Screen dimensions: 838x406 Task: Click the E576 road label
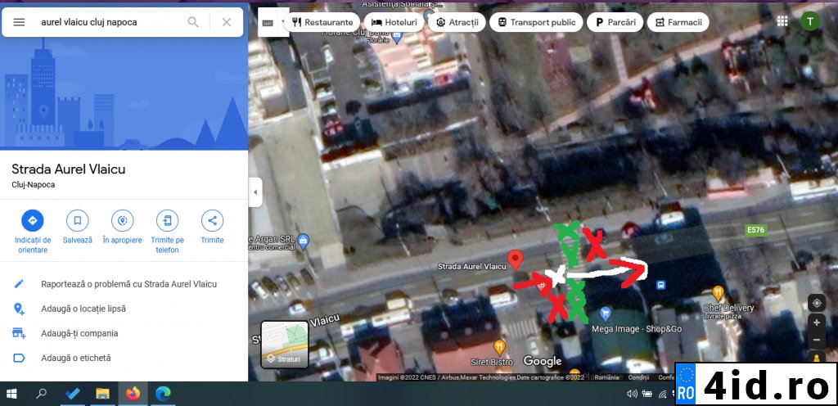tap(756, 230)
